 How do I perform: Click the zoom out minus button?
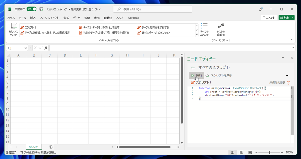point(257,153)
